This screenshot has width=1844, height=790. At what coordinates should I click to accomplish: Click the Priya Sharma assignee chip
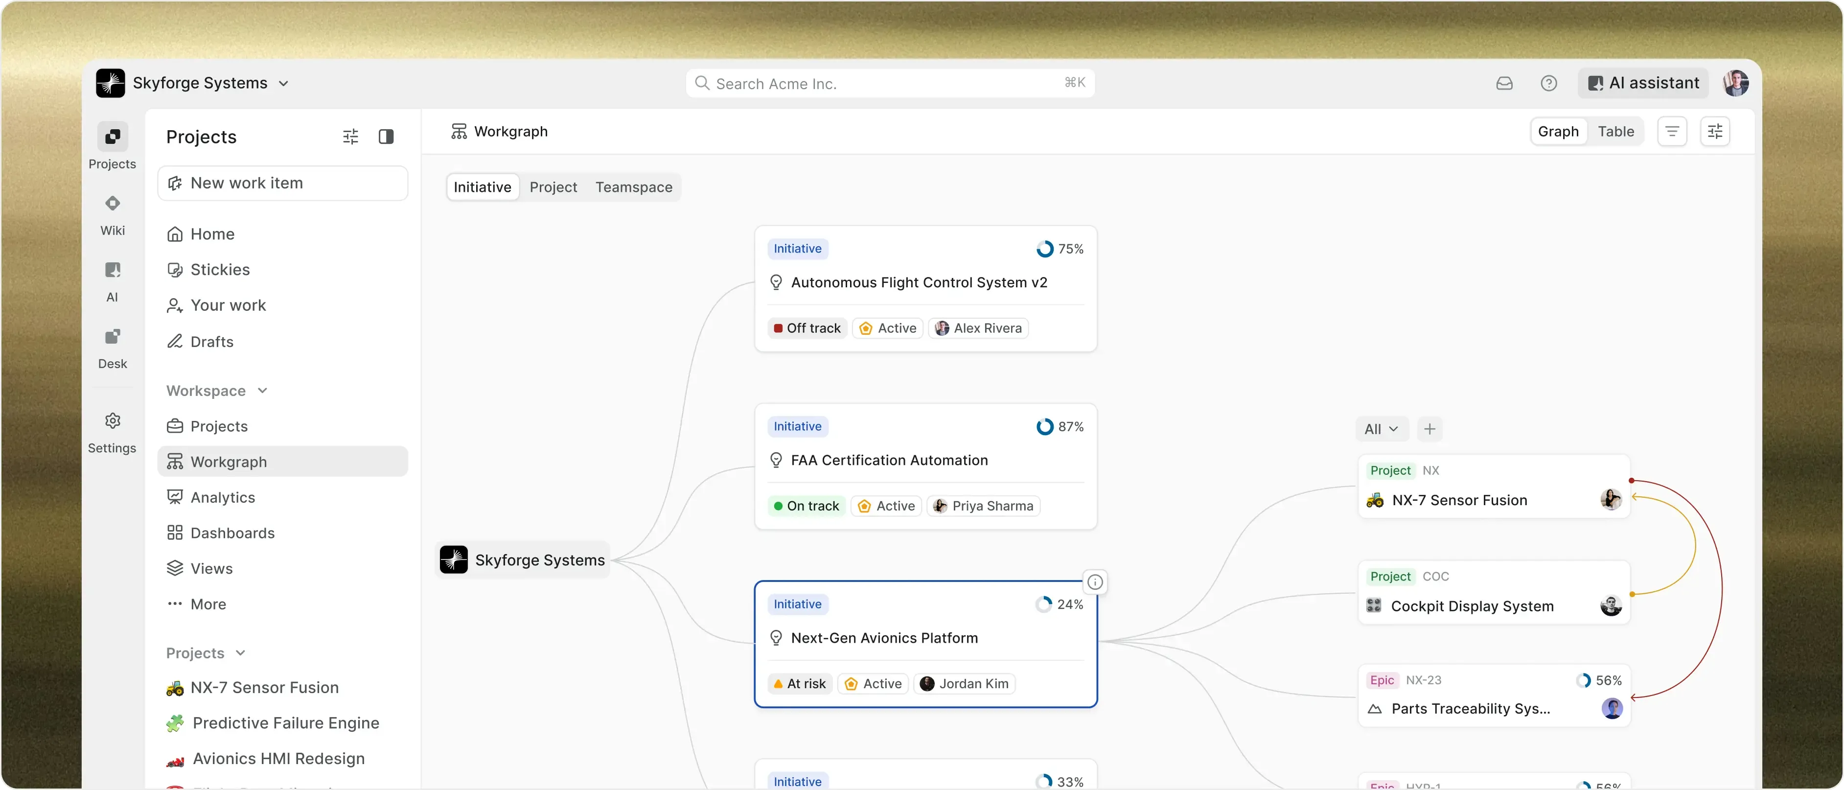(984, 507)
